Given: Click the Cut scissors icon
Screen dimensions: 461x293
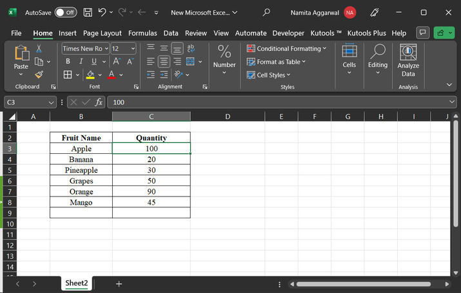Looking at the screenshot, I should coord(39,48).
